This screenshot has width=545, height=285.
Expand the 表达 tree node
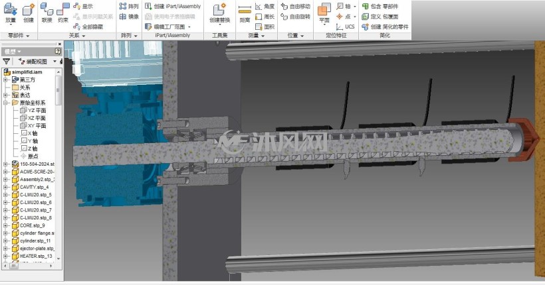[x=5, y=95]
